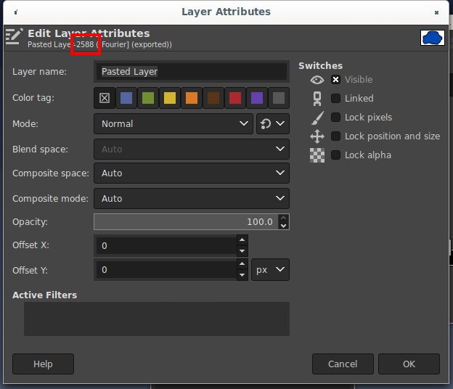
Task: Enable Lock pixels checkbox
Action: [335, 118]
